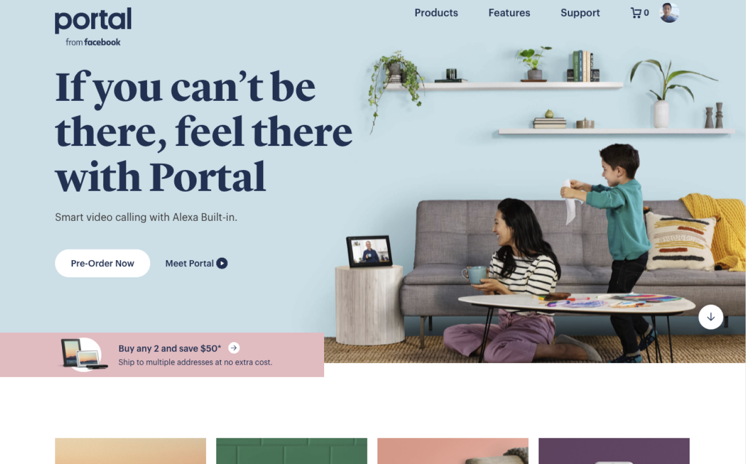Click the Portal from Facebook logo
Screen dimensions: 746x464
93,27
